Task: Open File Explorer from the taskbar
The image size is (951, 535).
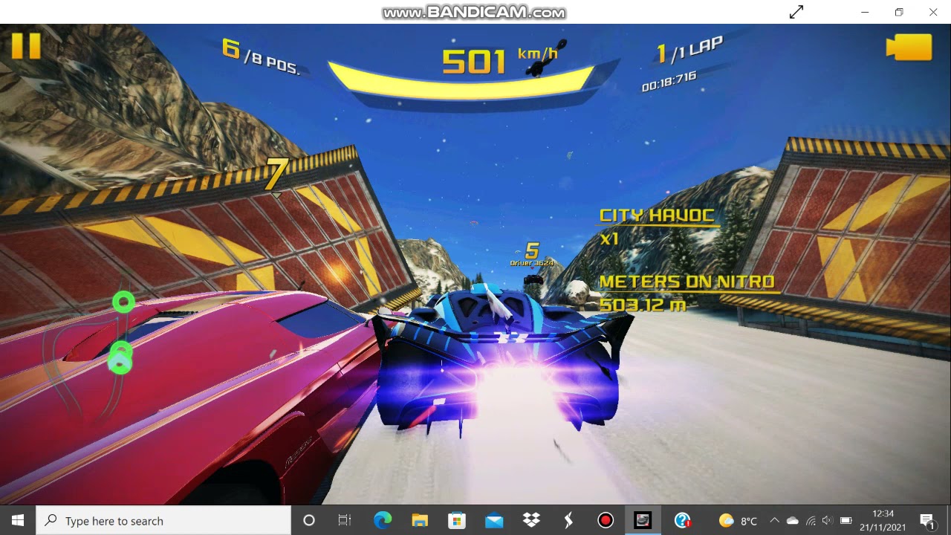Action: coord(420,521)
